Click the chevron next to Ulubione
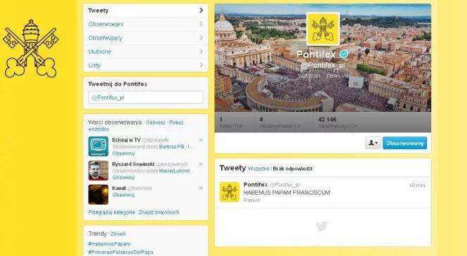This screenshot has width=467, height=256. [201, 51]
